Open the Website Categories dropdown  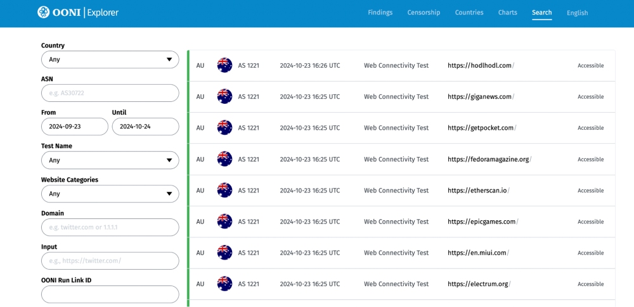(x=110, y=194)
